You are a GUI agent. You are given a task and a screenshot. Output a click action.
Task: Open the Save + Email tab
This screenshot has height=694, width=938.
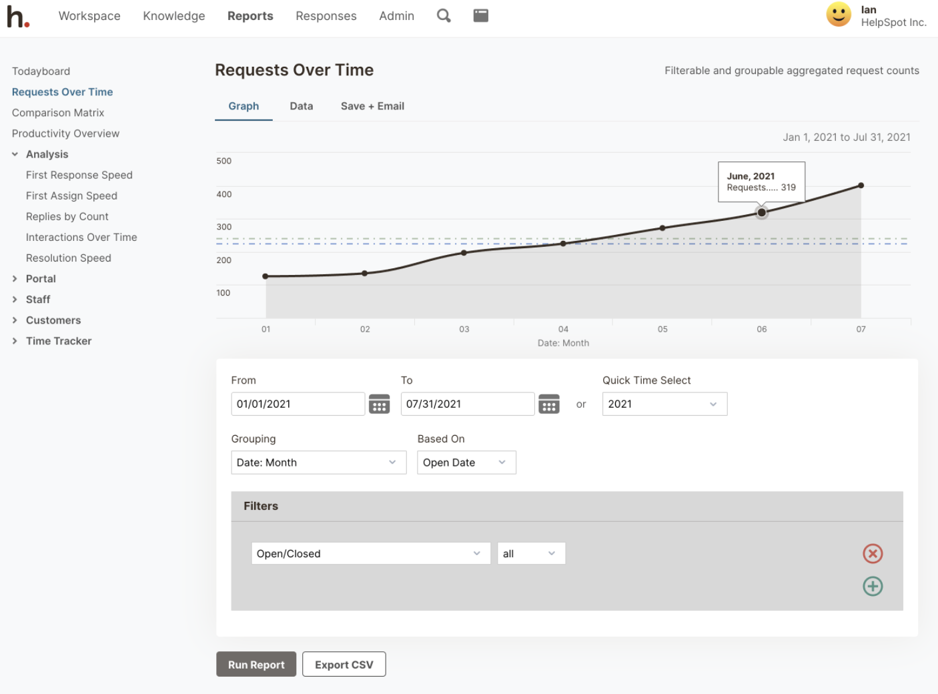(372, 106)
